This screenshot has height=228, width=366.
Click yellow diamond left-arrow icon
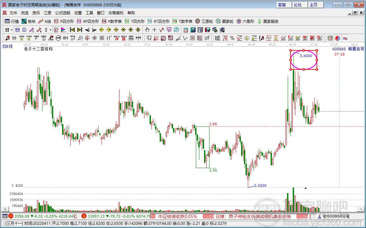[x=101, y=30]
